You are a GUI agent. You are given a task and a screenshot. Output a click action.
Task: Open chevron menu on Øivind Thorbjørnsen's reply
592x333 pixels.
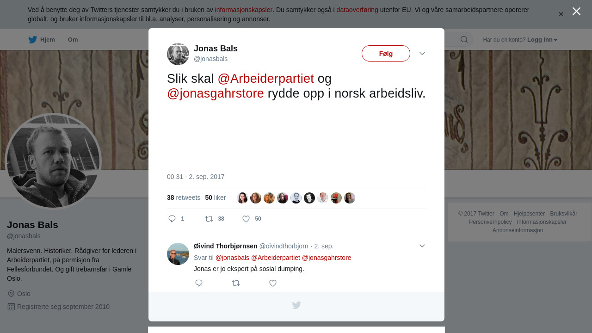(422, 246)
